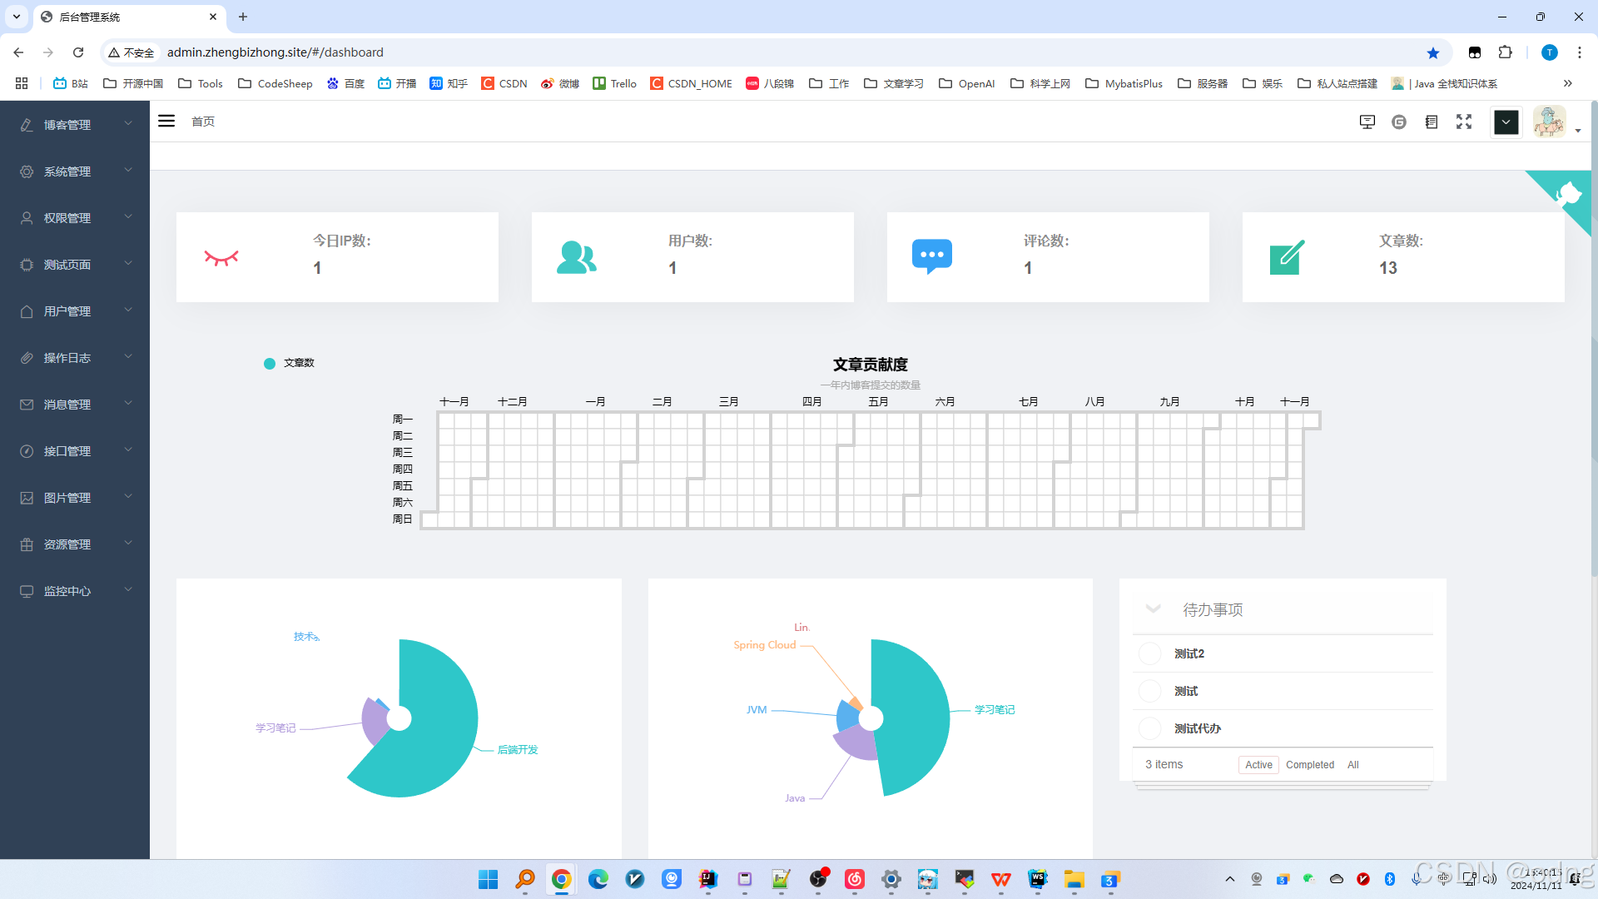Open the Gitee link icon
This screenshot has width=1598, height=899.
click(1399, 122)
